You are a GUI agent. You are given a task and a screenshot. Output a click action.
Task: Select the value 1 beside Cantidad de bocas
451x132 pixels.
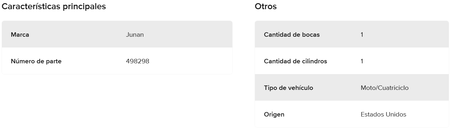(362, 35)
